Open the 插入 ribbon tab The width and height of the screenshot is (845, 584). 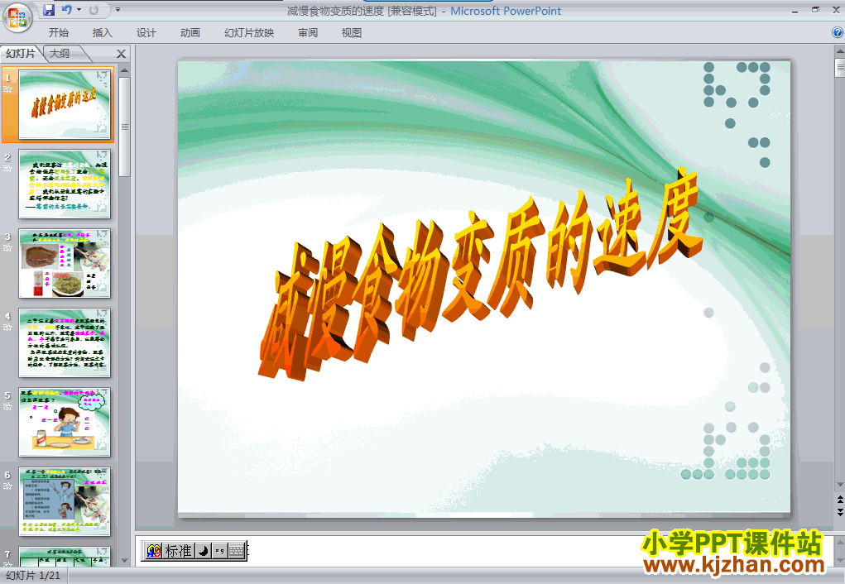point(103,33)
